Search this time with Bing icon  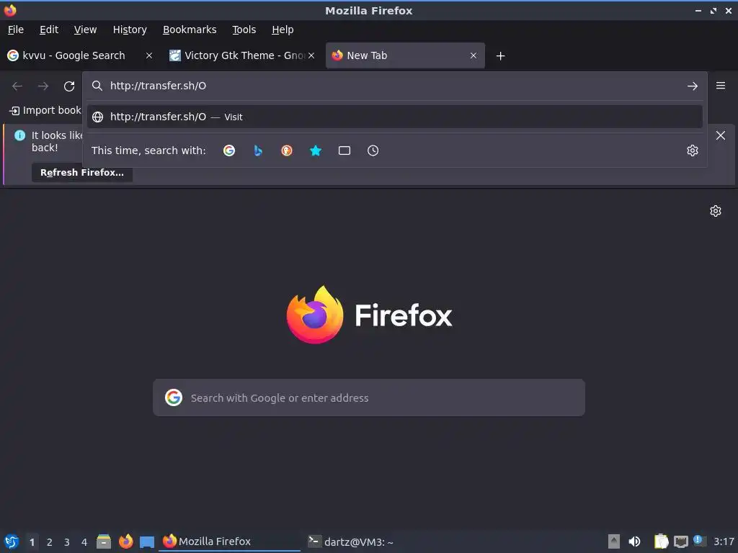pyautogui.click(x=258, y=150)
